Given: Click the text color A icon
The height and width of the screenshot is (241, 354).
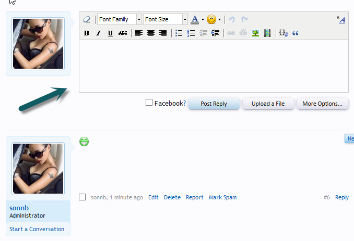Looking at the screenshot, I should (x=195, y=20).
